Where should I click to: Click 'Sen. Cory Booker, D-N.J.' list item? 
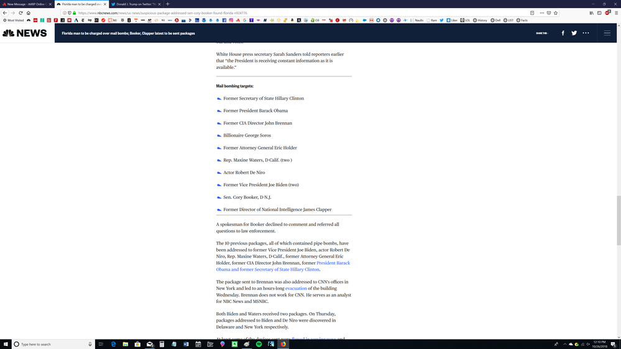[247, 197]
